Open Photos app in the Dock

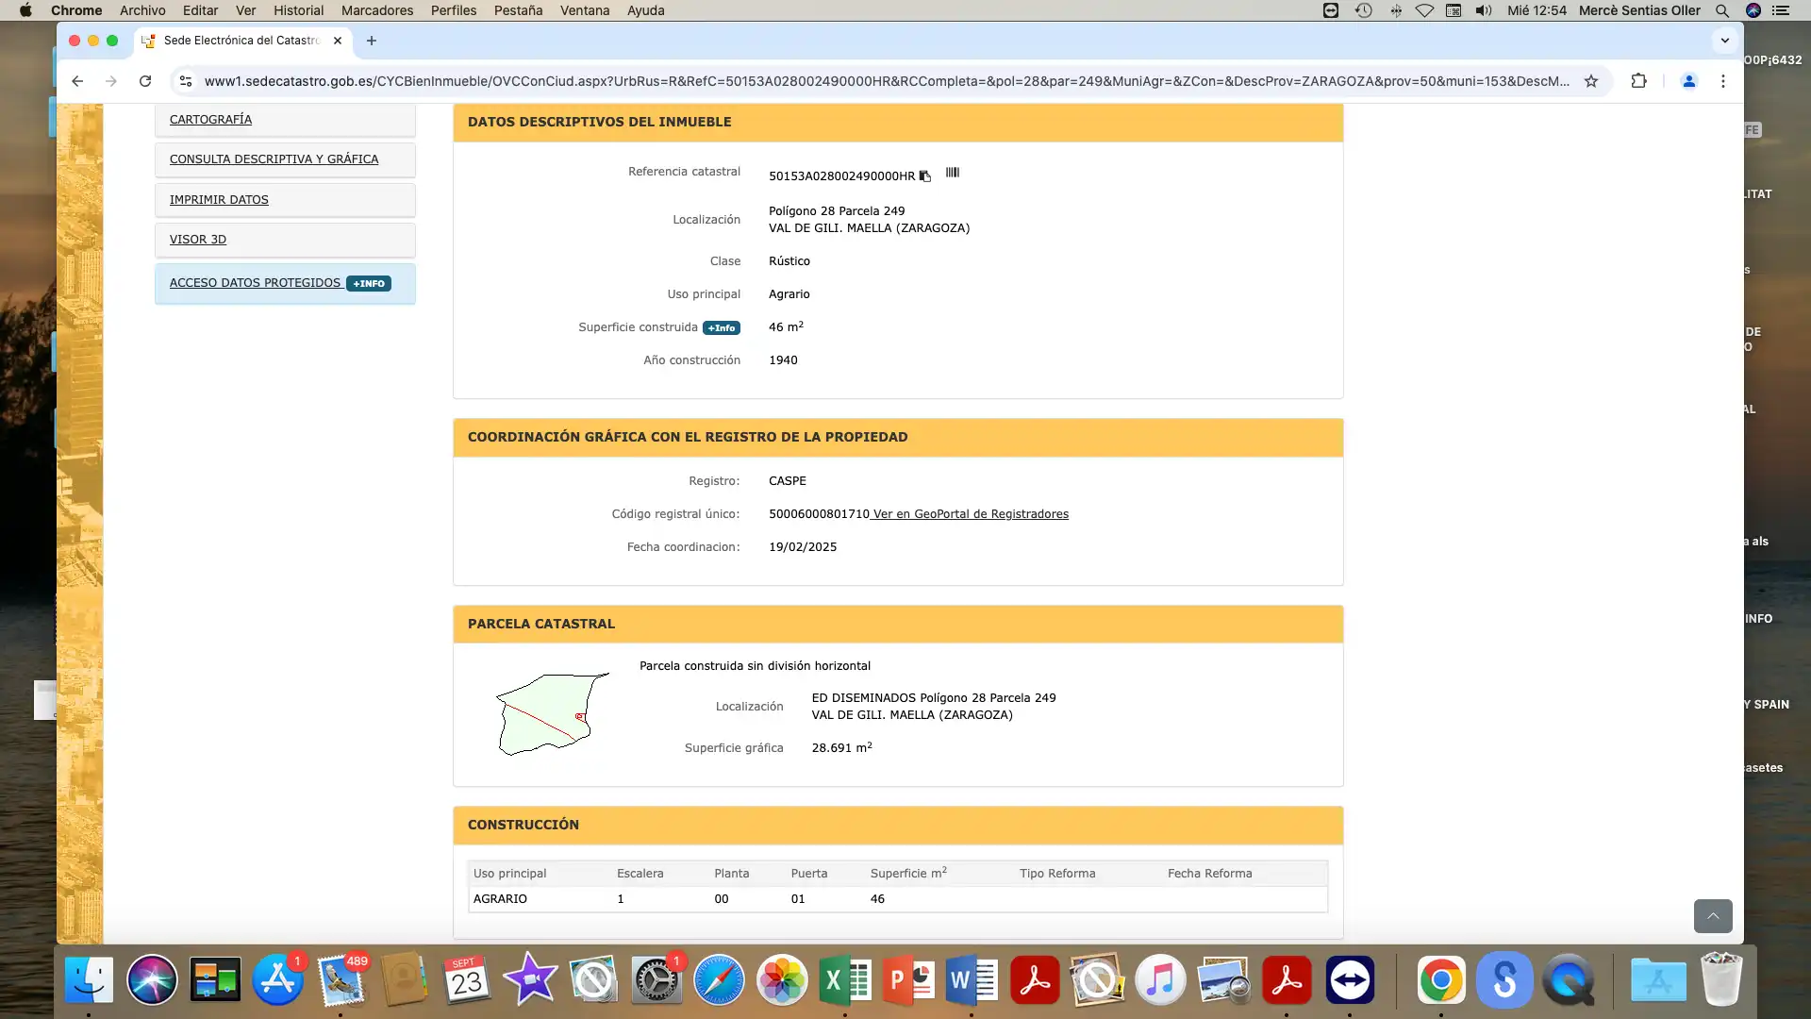click(782, 980)
